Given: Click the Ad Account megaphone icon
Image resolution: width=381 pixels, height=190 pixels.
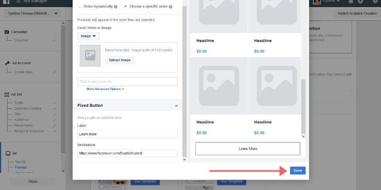Looking at the screenshot, I should click(7, 63).
